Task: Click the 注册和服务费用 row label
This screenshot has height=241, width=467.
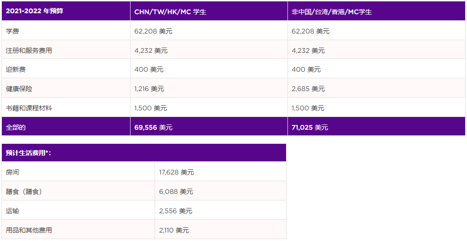Action: [29, 50]
